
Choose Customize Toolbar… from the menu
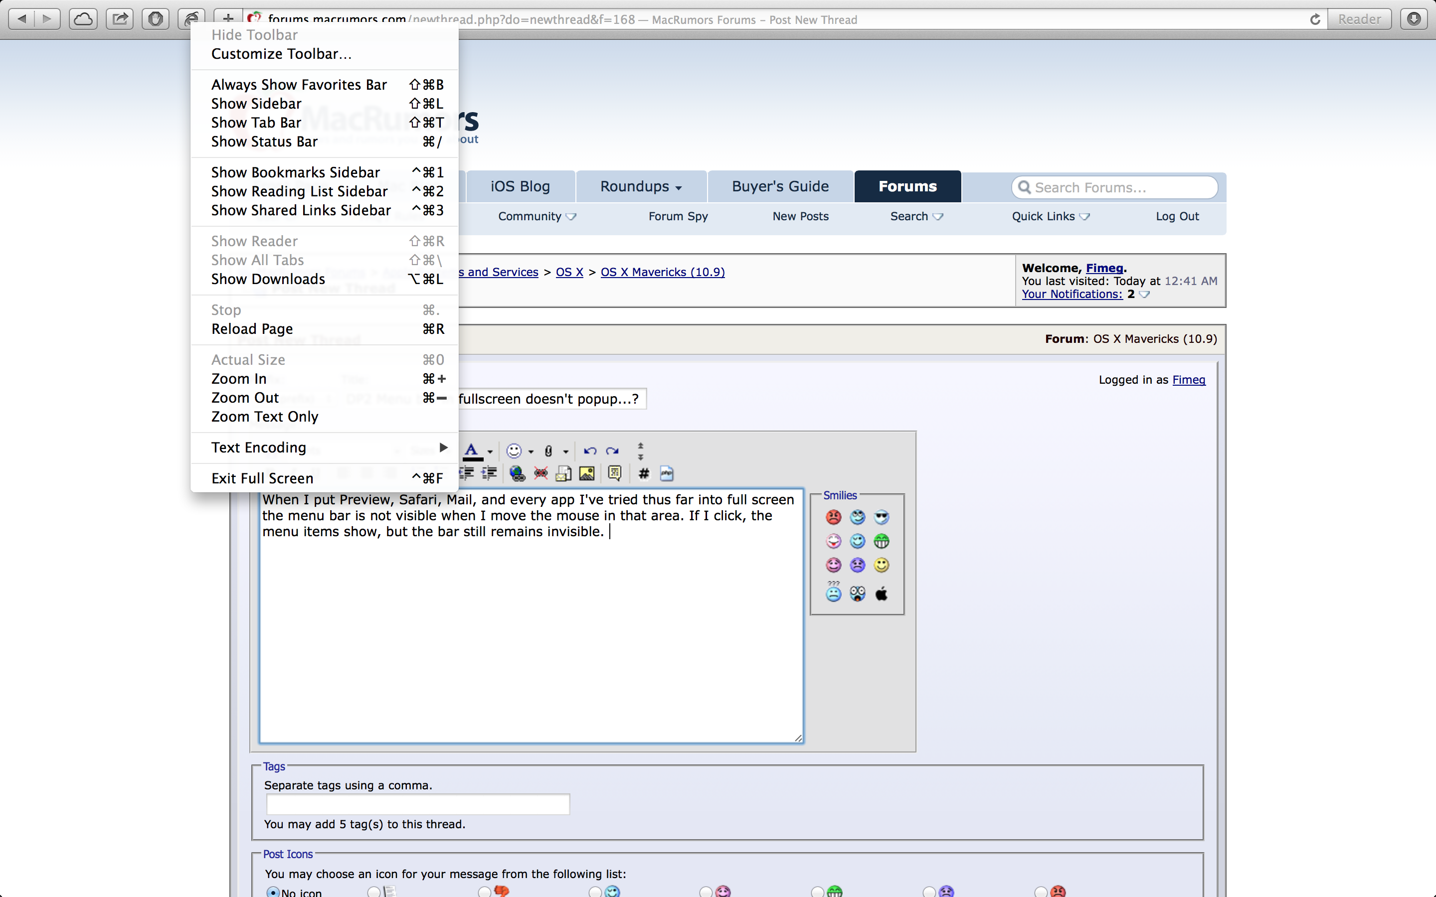[x=325, y=54]
